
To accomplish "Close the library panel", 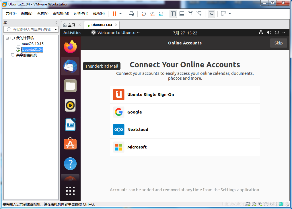I will point(56,23).
